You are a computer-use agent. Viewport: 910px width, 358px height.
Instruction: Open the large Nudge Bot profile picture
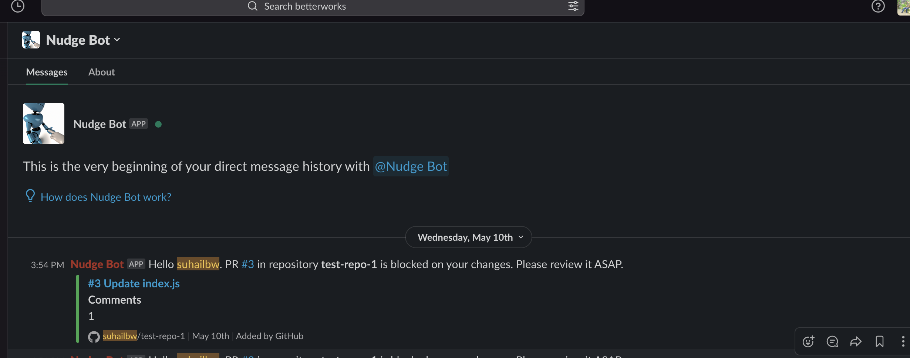point(44,124)
